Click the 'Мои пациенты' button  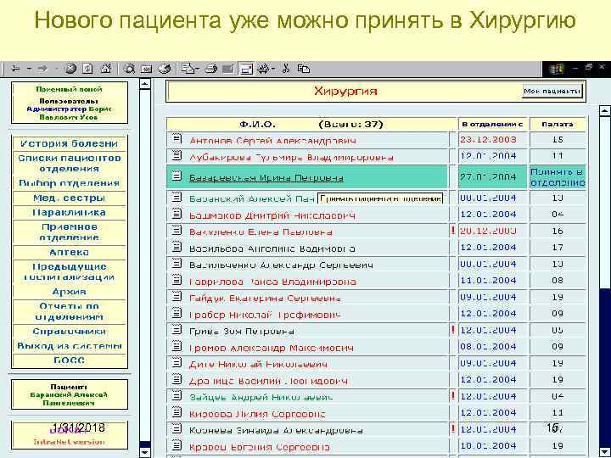pos(552,91)
